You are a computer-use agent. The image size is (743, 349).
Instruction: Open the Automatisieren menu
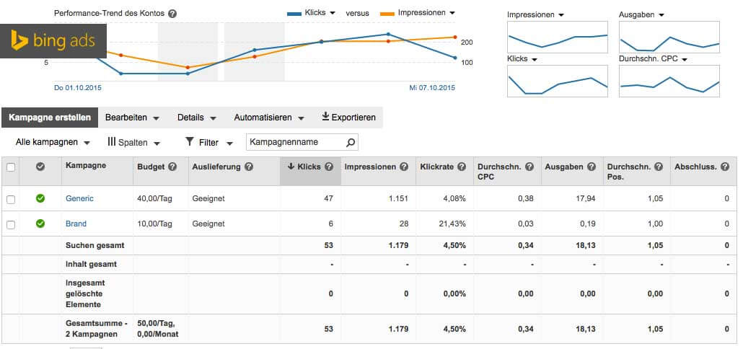[268, 118]
